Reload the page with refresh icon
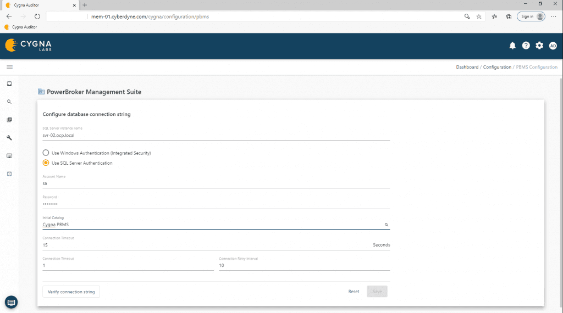This screenshot has width=563, height=313. click(x=37, y=16)
